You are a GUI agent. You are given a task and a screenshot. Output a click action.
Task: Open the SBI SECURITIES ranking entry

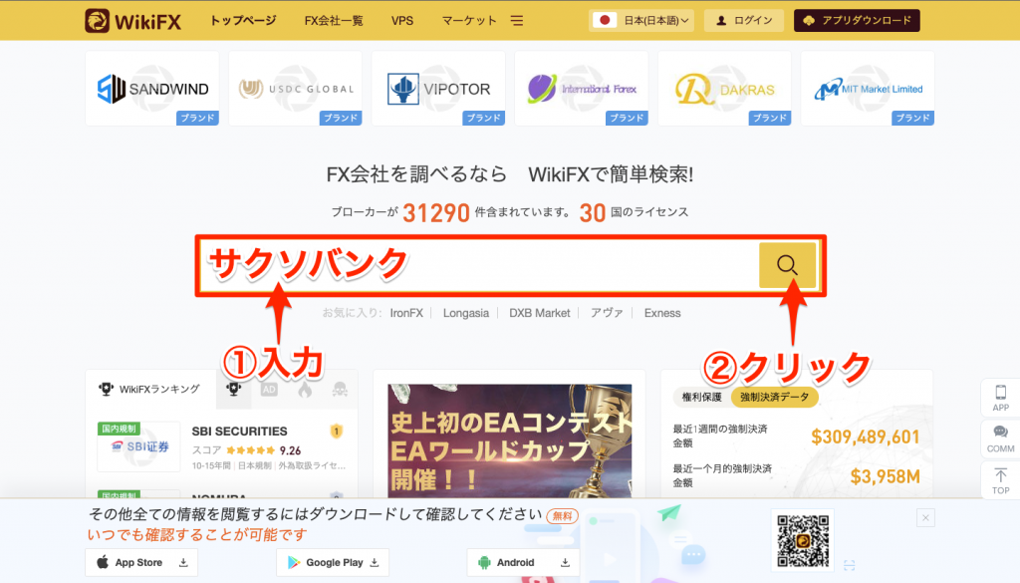coord(221,447)
